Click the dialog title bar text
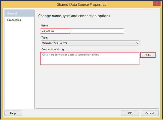The height and width of the screenshot is (120, 163). coord(81,4)
